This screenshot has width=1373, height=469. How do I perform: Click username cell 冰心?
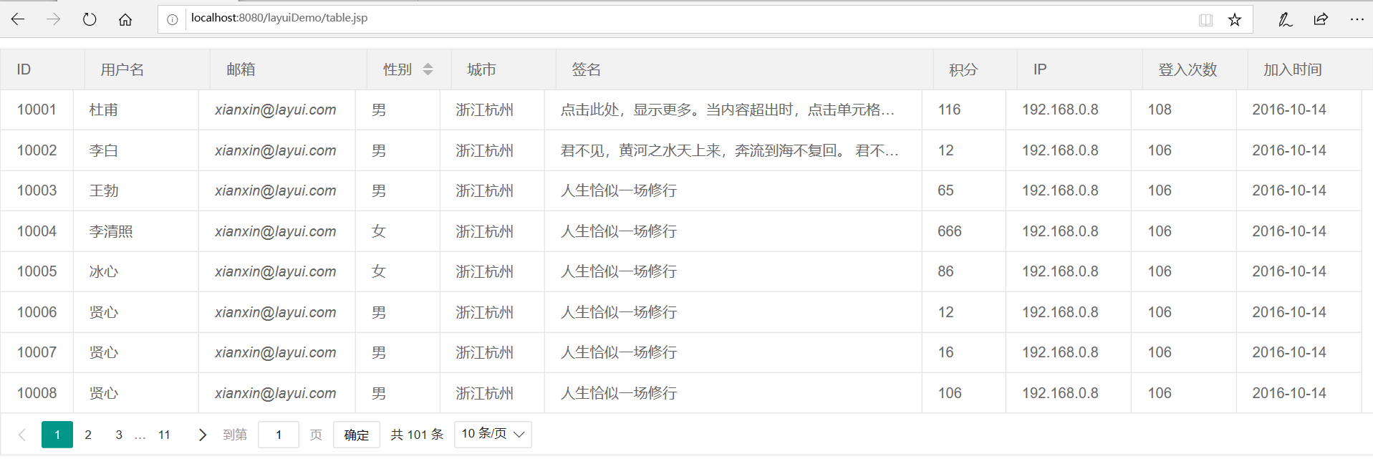(136, 271)
